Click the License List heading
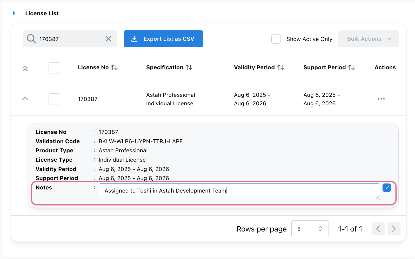This screenshot has height=259, width=415. click(42, 13)
